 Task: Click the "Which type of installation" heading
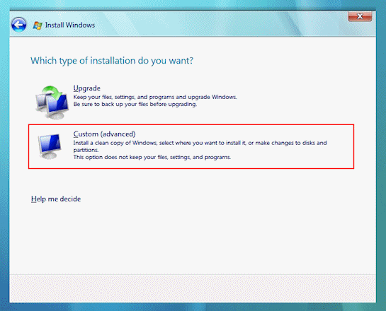112,60
